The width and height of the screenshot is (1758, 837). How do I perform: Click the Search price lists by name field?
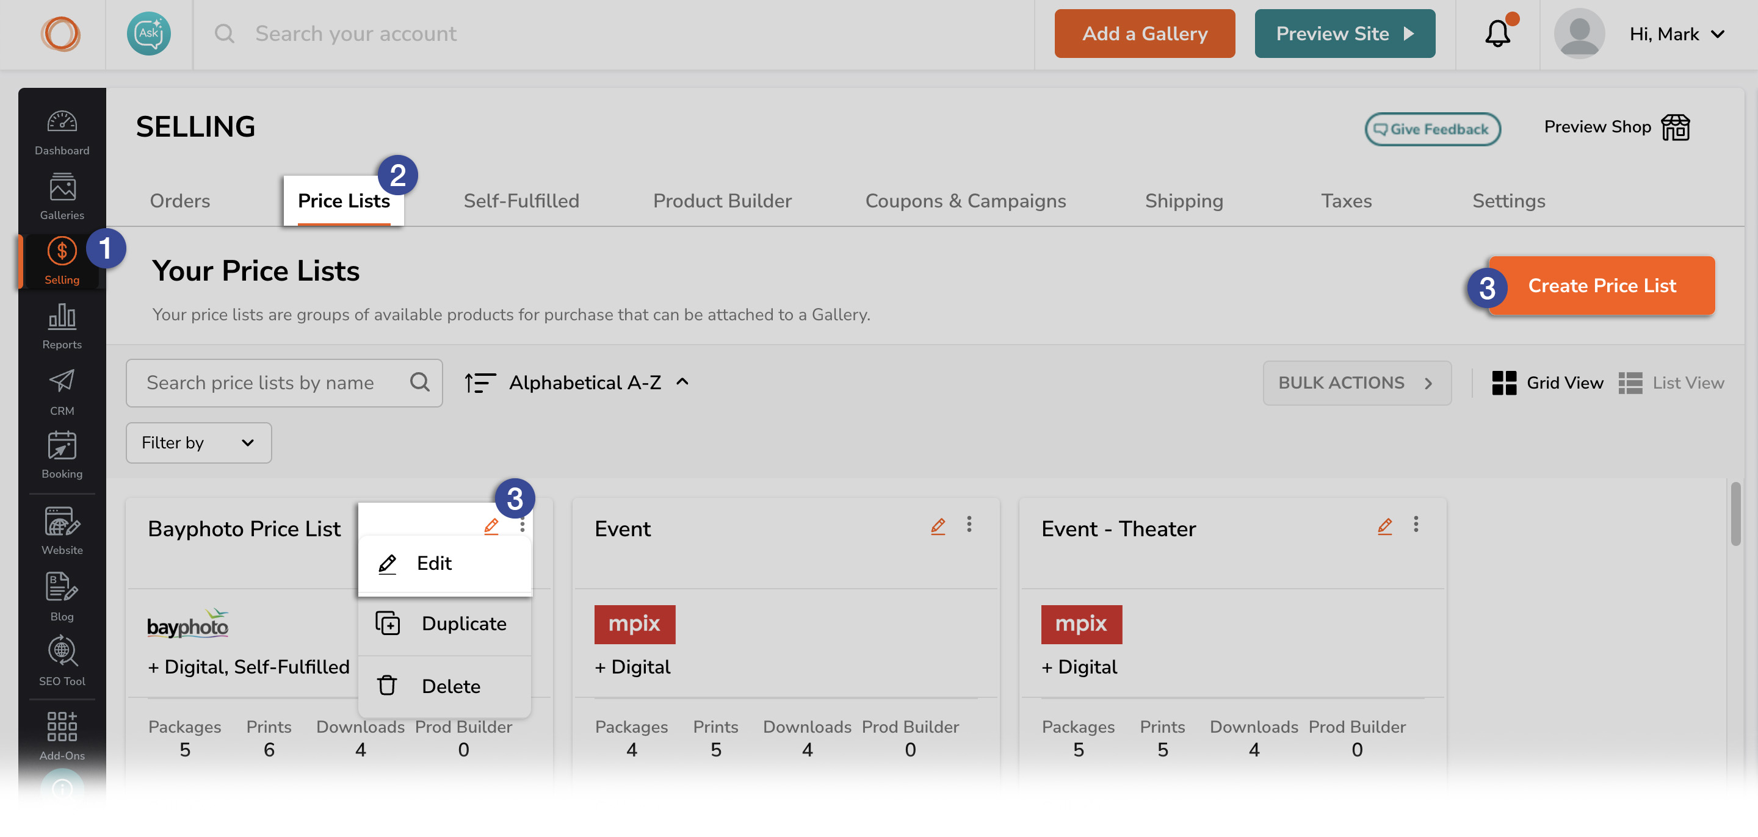click(x=284, y=383)
